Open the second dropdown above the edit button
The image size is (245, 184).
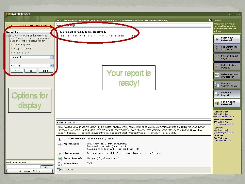pos(32,65)
